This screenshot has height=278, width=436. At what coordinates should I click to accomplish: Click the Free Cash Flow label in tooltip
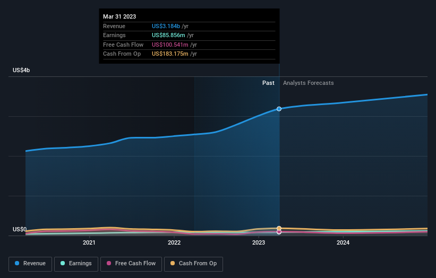click(x=123, y=45)
